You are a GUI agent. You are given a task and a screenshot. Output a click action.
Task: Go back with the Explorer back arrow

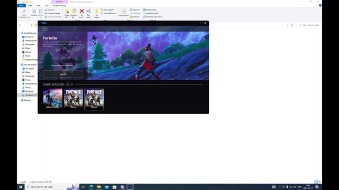(20, 25)
